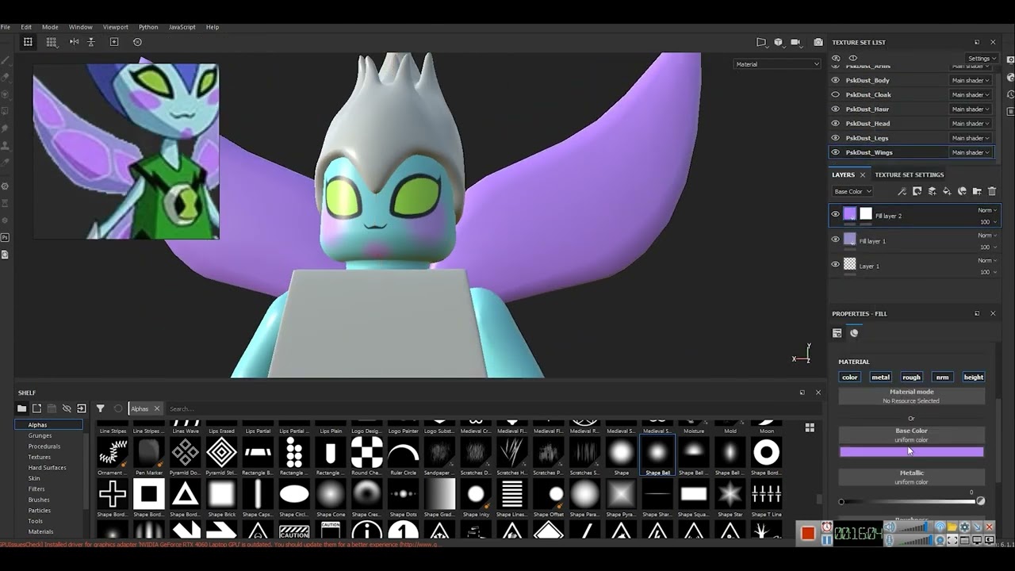Click the perspective view icon above viewport
Viewport: 1015px width, 571px height.
click(761, 42)
